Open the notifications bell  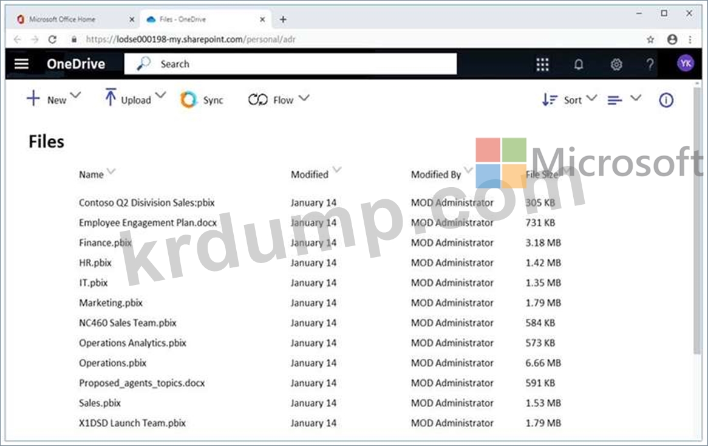pos(579,64)
